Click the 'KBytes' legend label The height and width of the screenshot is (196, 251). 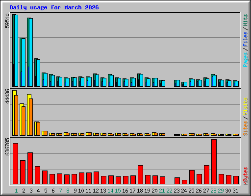tap(246, 176)
